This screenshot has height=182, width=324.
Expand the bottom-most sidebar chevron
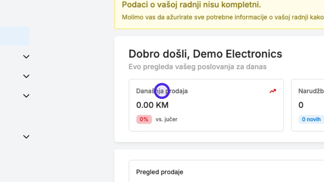coord(26,137)
